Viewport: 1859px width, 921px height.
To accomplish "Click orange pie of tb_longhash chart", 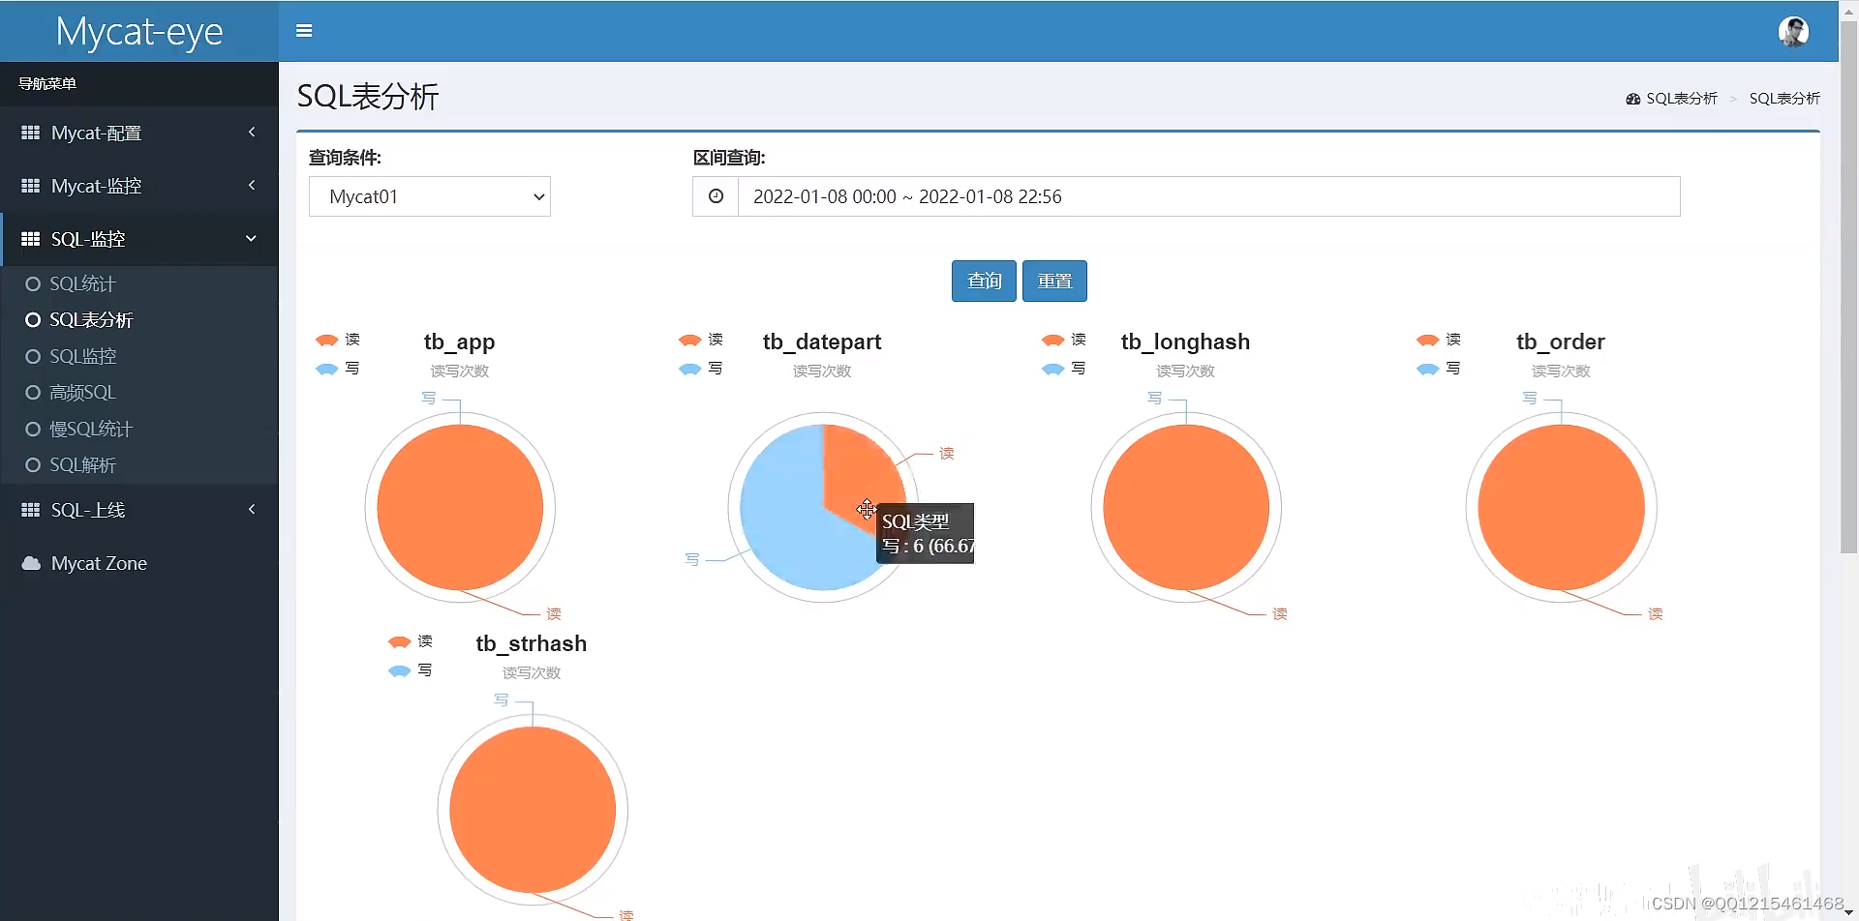I will click(x=1186, y=508).
